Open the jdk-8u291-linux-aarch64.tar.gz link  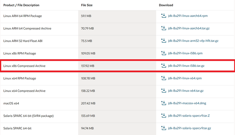(x=189, y=28)
